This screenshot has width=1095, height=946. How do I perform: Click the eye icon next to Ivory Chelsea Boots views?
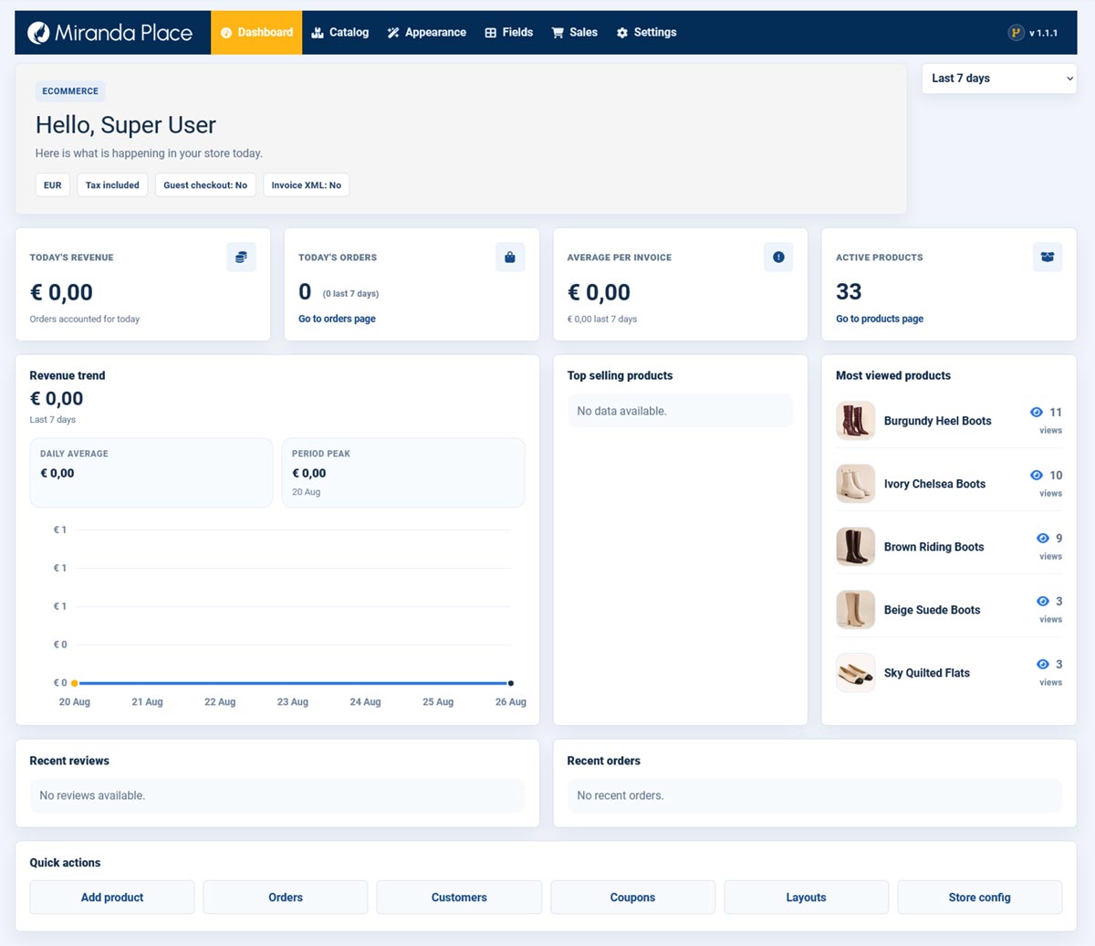coord(1037,475)
